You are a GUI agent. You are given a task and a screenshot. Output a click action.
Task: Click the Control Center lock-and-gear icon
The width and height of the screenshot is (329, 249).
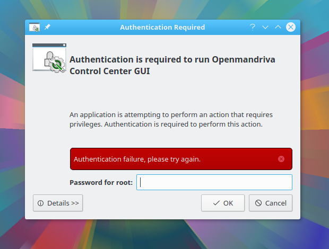(49, 58)
